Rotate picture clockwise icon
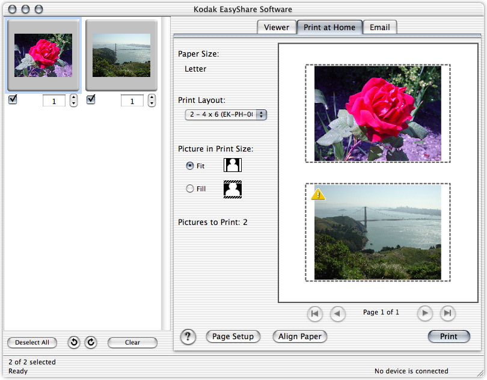This screenshot has height=380, width=487. pos(91,343)
